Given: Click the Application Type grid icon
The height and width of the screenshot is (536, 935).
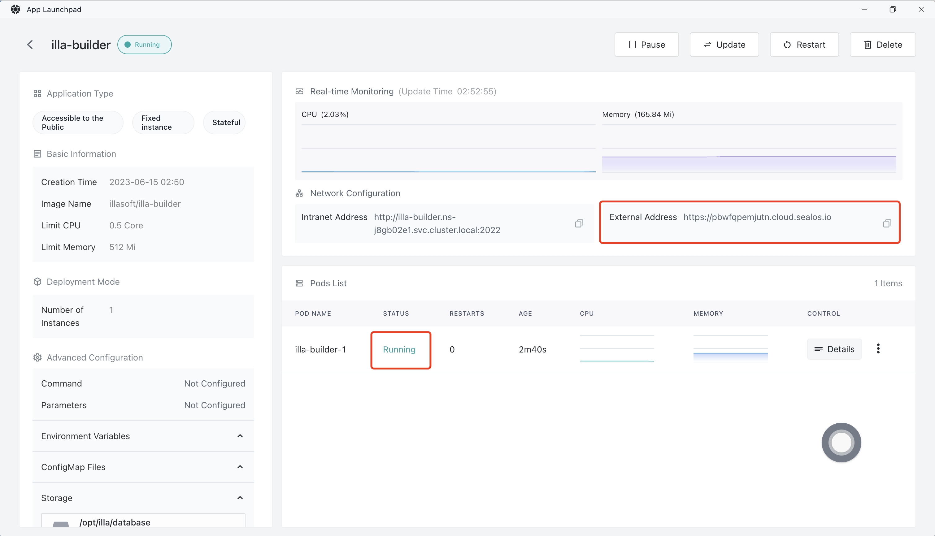Looking at the screenshot, I should click(37, 93).
